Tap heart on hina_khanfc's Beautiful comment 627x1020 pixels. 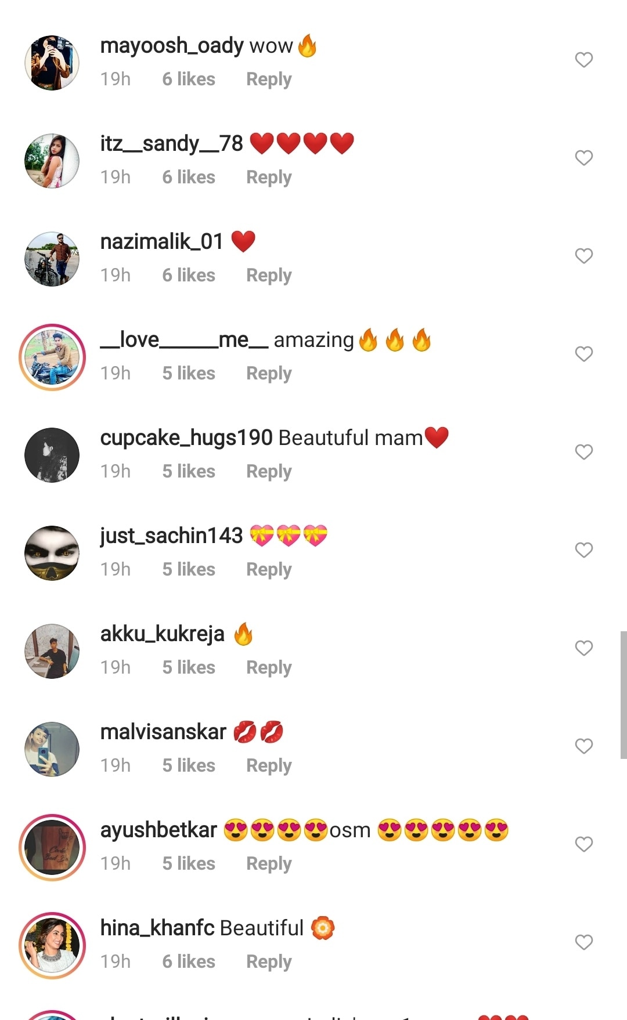[583, 942]
